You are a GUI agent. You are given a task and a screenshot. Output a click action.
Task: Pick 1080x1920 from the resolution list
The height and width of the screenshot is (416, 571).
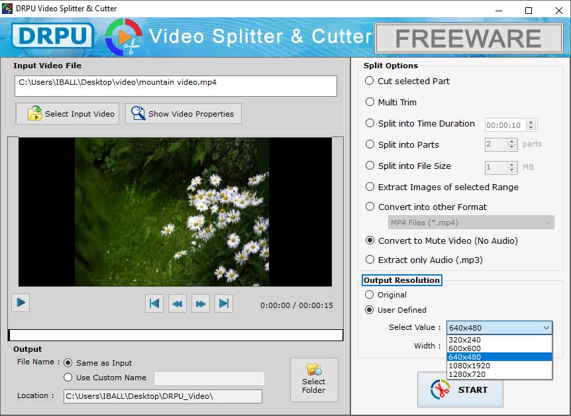click(x=499, y=366)
